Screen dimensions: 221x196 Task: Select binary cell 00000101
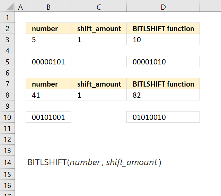pyautogui.click(x=48, y=62)
